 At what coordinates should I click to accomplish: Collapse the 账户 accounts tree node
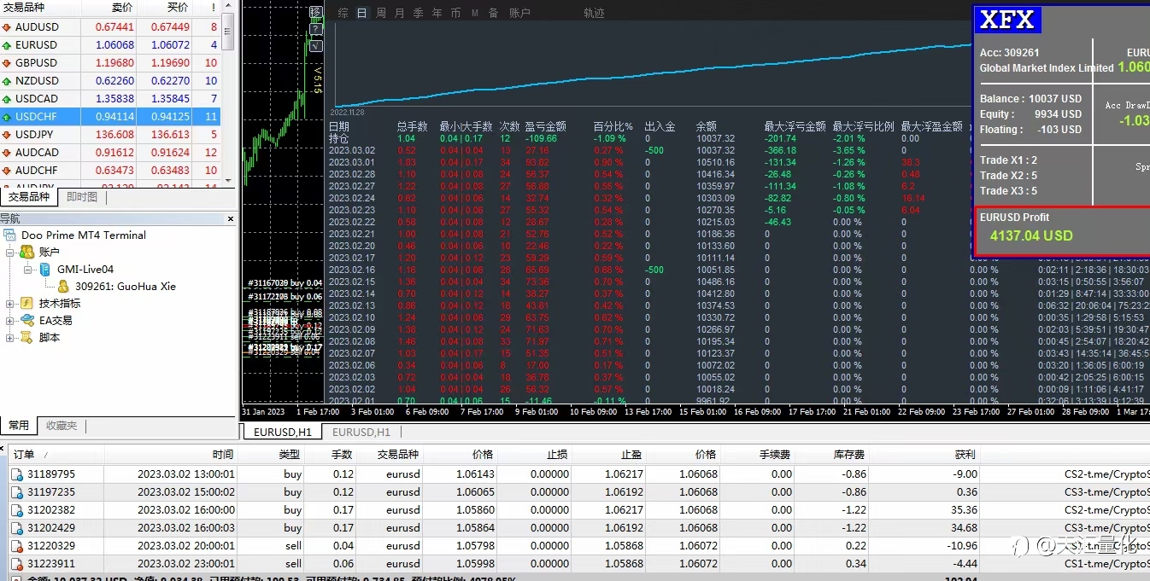coord(10,253)
